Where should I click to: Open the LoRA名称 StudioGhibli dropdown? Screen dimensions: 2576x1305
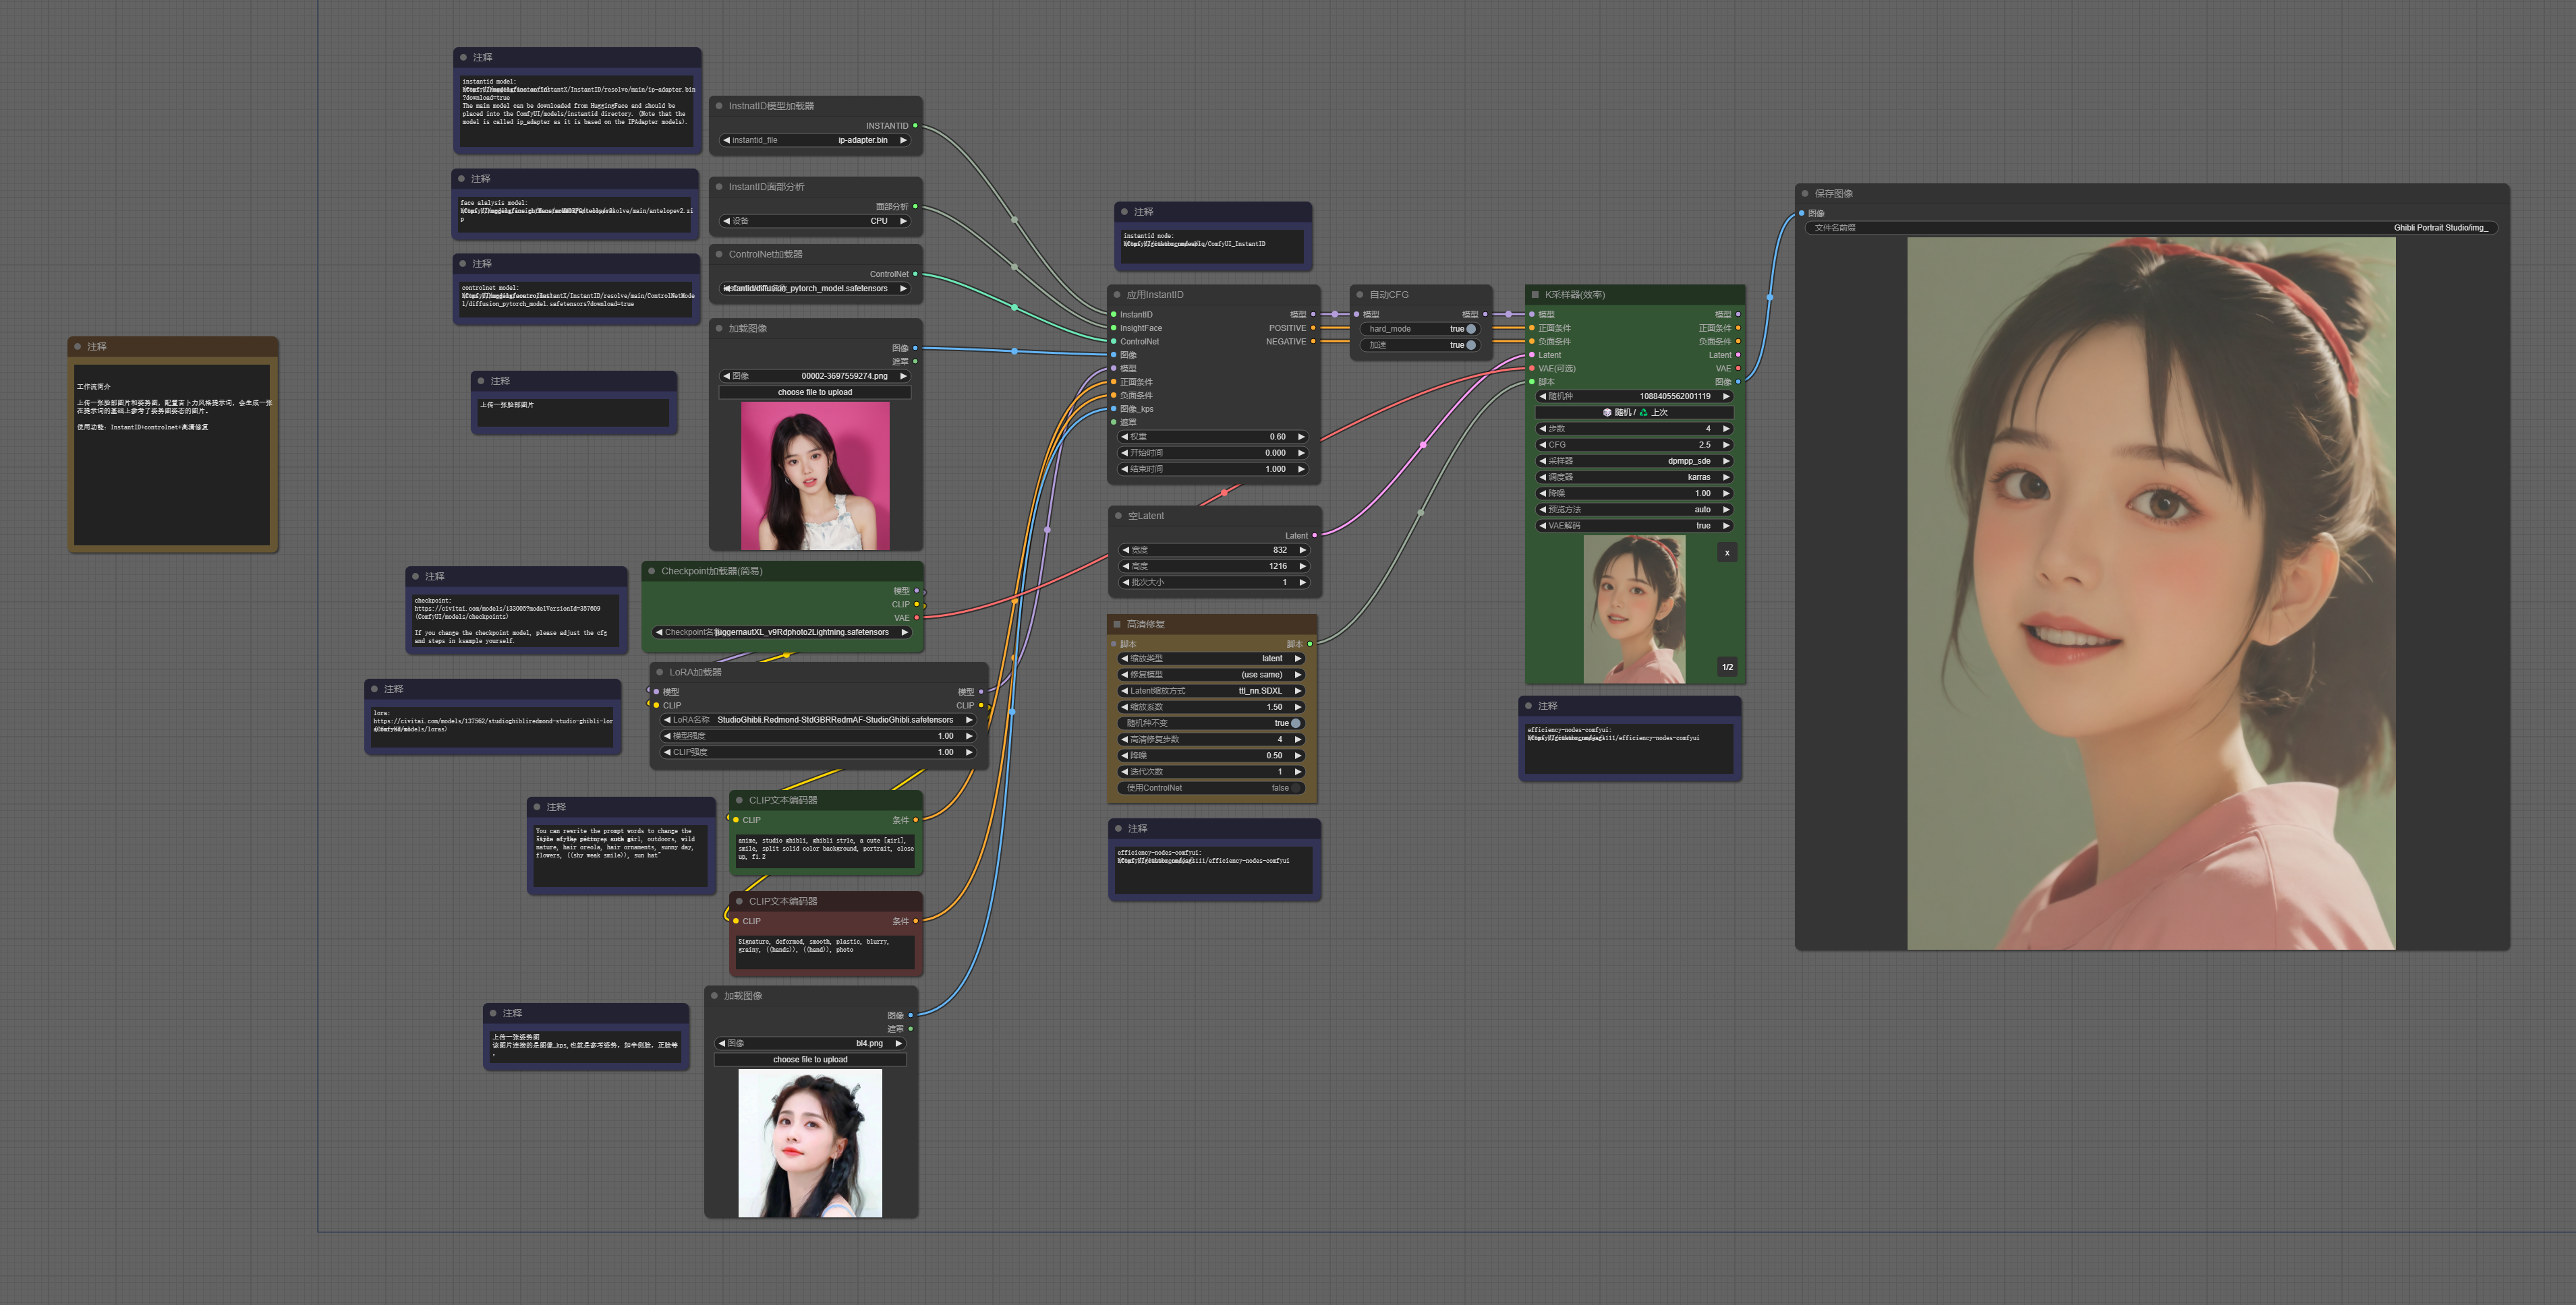(x=818, y=721)
